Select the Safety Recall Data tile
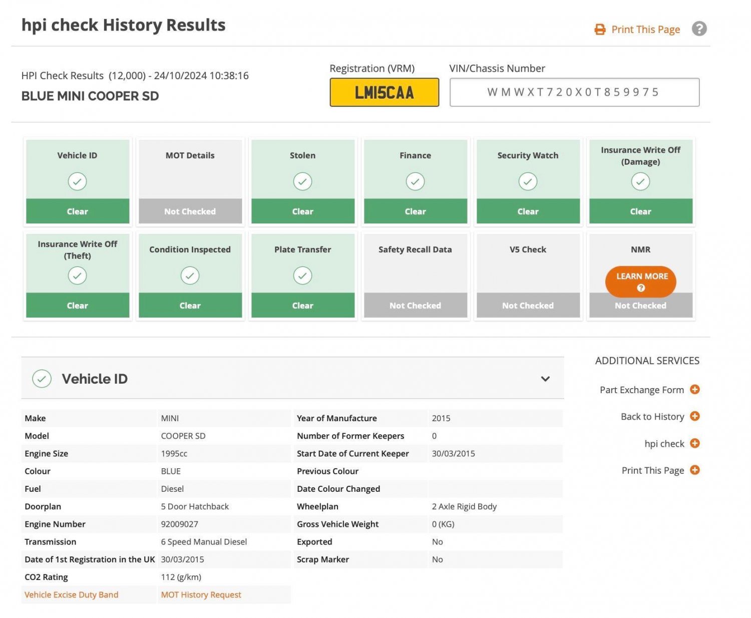The height and width of the screenshot is (618, 751). [x=416, y=275]
